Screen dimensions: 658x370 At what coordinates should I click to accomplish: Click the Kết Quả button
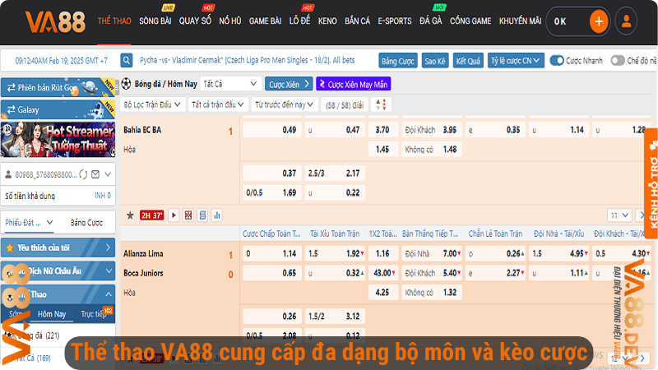click(467, 60)
